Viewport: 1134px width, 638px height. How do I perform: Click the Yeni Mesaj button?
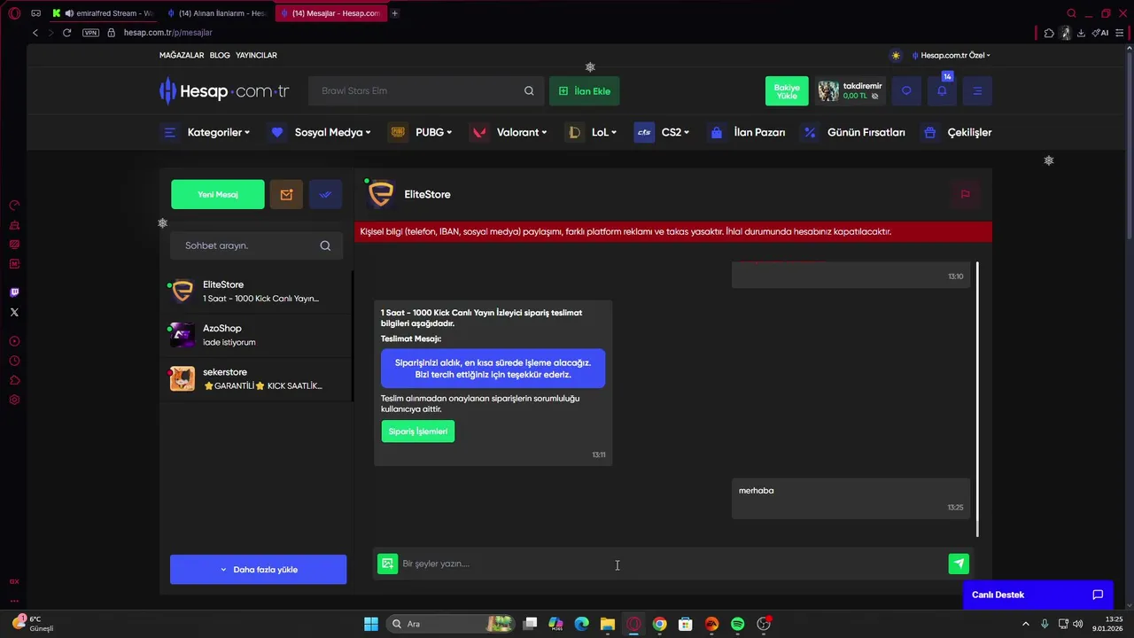click(218, 195)
